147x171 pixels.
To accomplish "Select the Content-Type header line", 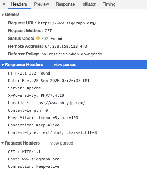I will 53,132.
